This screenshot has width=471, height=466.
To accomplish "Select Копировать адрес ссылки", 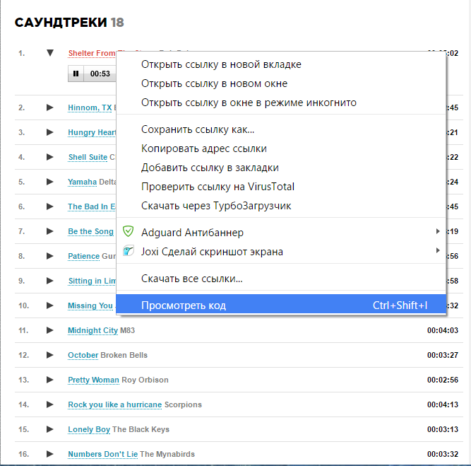I will tap(281, 148).
